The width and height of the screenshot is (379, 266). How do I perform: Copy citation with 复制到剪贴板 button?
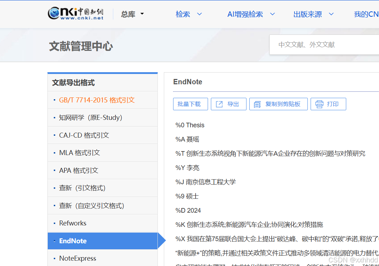[279, 104]
